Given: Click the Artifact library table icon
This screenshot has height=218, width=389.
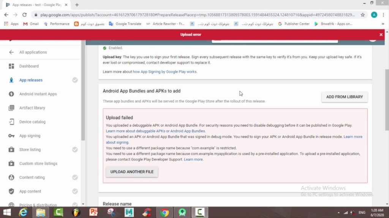Looking at the screenshot, I should click(11, 108).
